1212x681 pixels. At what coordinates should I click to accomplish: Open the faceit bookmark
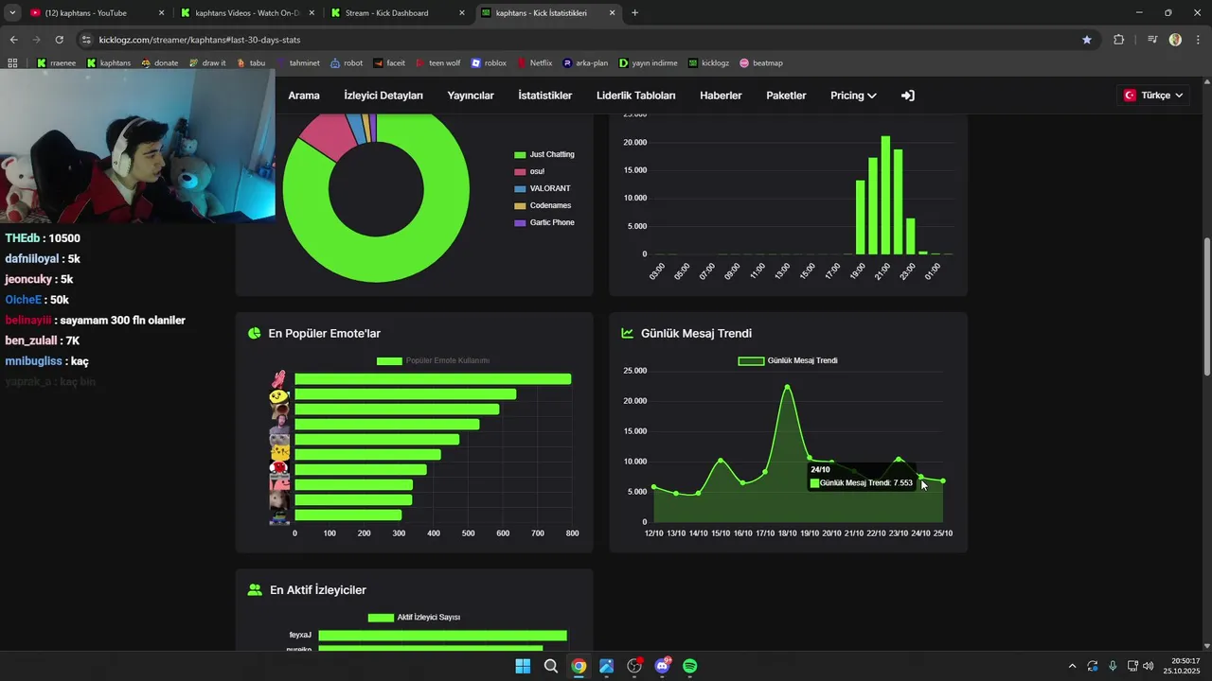pyautogui.click(x=389, y=63)
